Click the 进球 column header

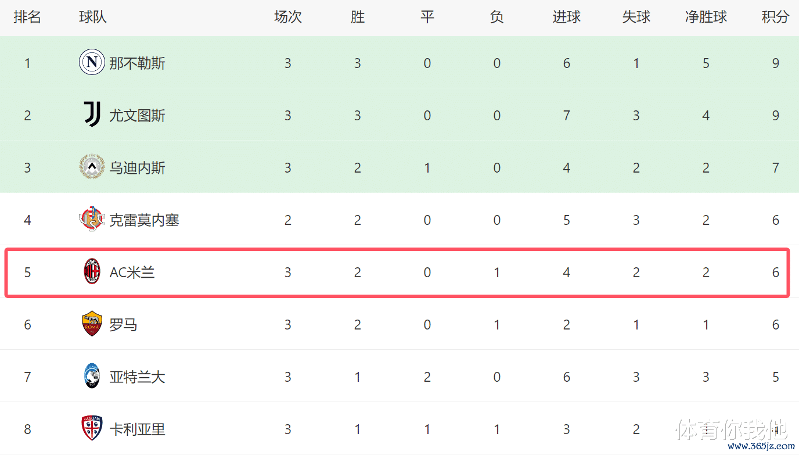[x=566, y=17]
